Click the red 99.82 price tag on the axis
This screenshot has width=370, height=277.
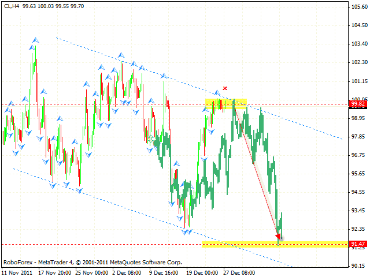(x=357, y=104)
